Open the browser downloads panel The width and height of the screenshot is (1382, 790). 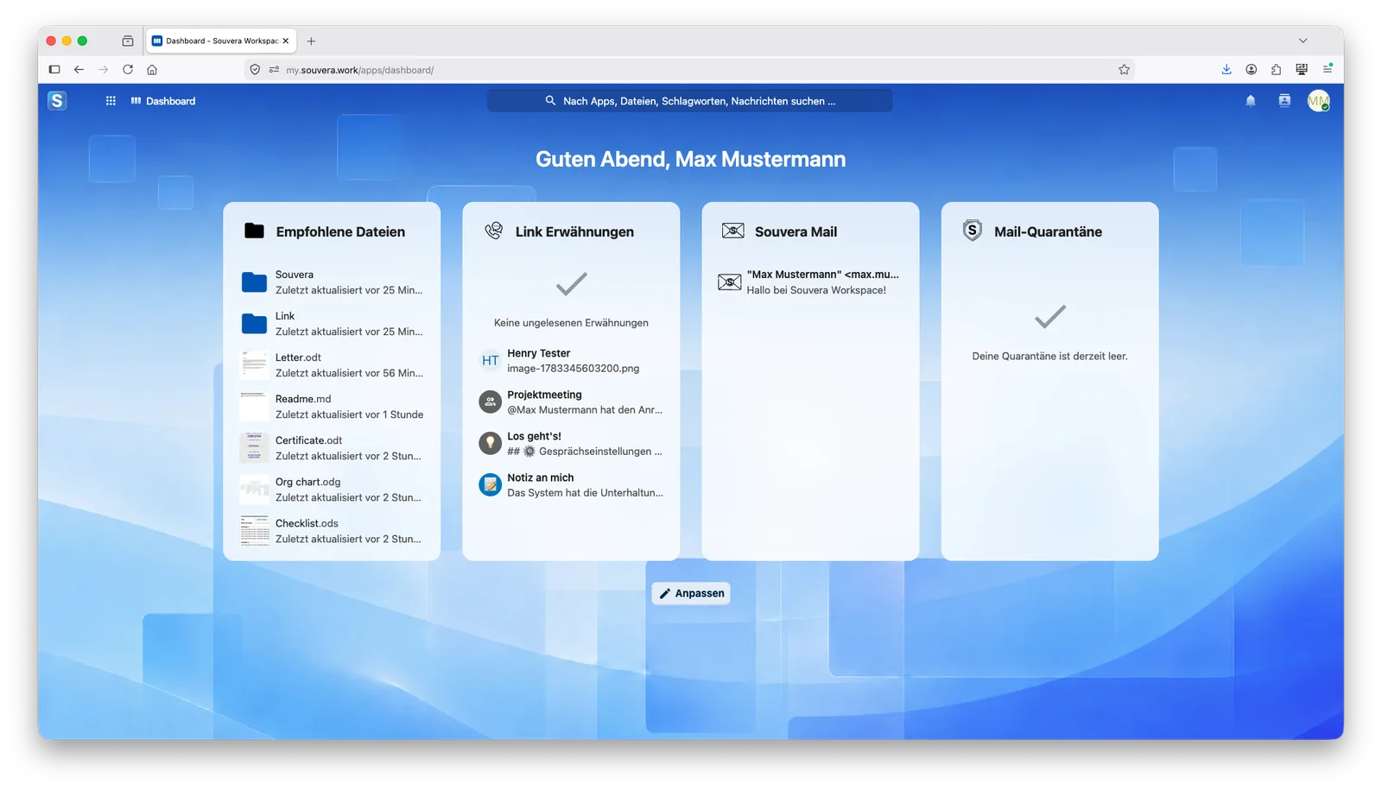(x=1227, y=70)
